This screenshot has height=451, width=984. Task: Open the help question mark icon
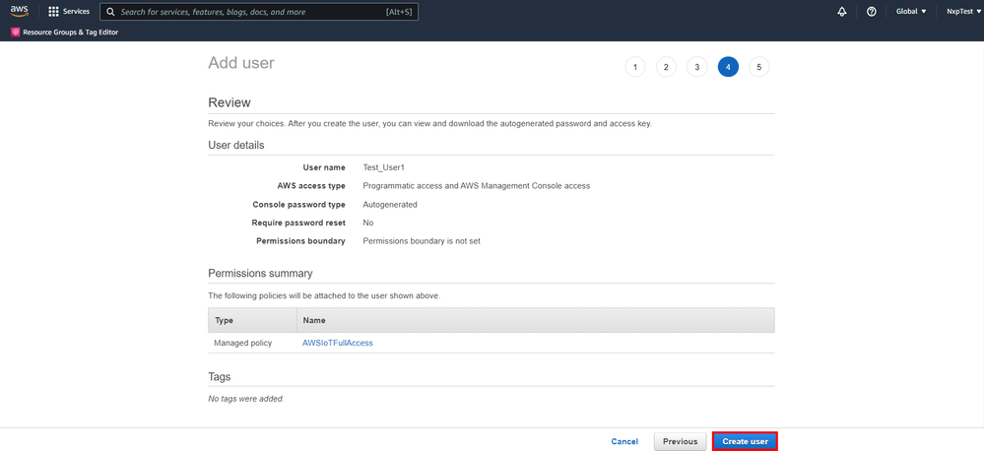[872, 12]
